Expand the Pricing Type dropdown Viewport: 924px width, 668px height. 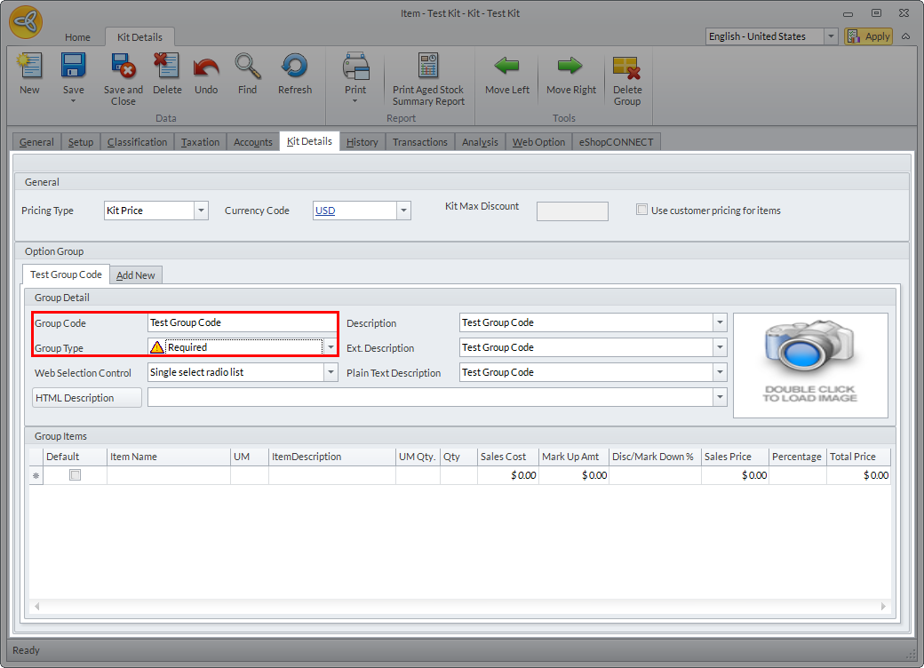coord(201,211)
